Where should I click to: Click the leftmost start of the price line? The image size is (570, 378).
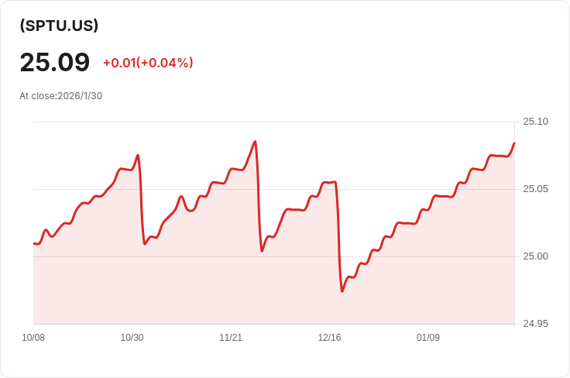[x=34, y=243]
